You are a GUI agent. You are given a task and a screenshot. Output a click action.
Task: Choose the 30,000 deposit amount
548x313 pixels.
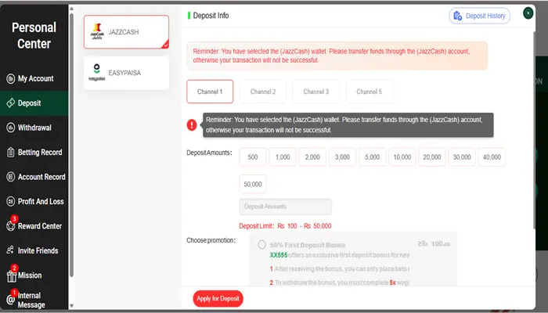click(462, 157)
